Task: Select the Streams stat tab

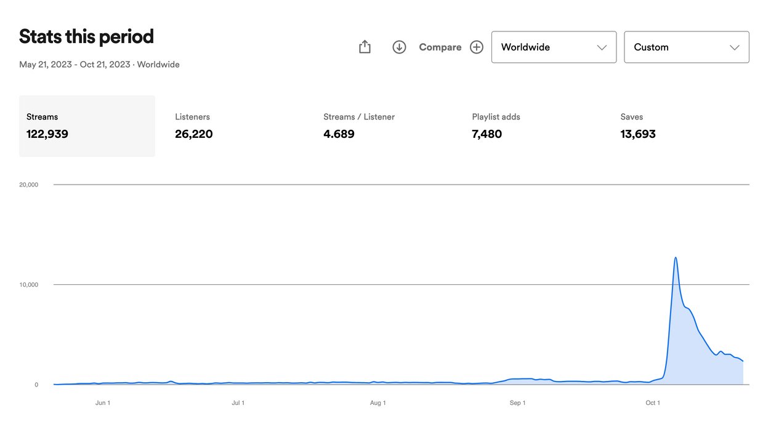Action: 87,126
